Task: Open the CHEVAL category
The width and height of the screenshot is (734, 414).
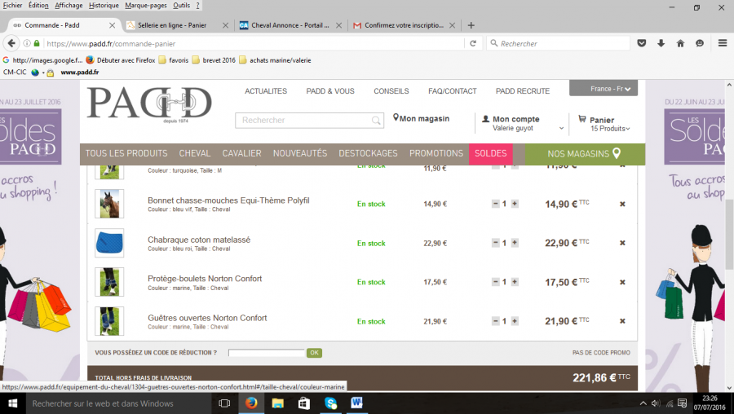Action: click(x=195, y=153)
